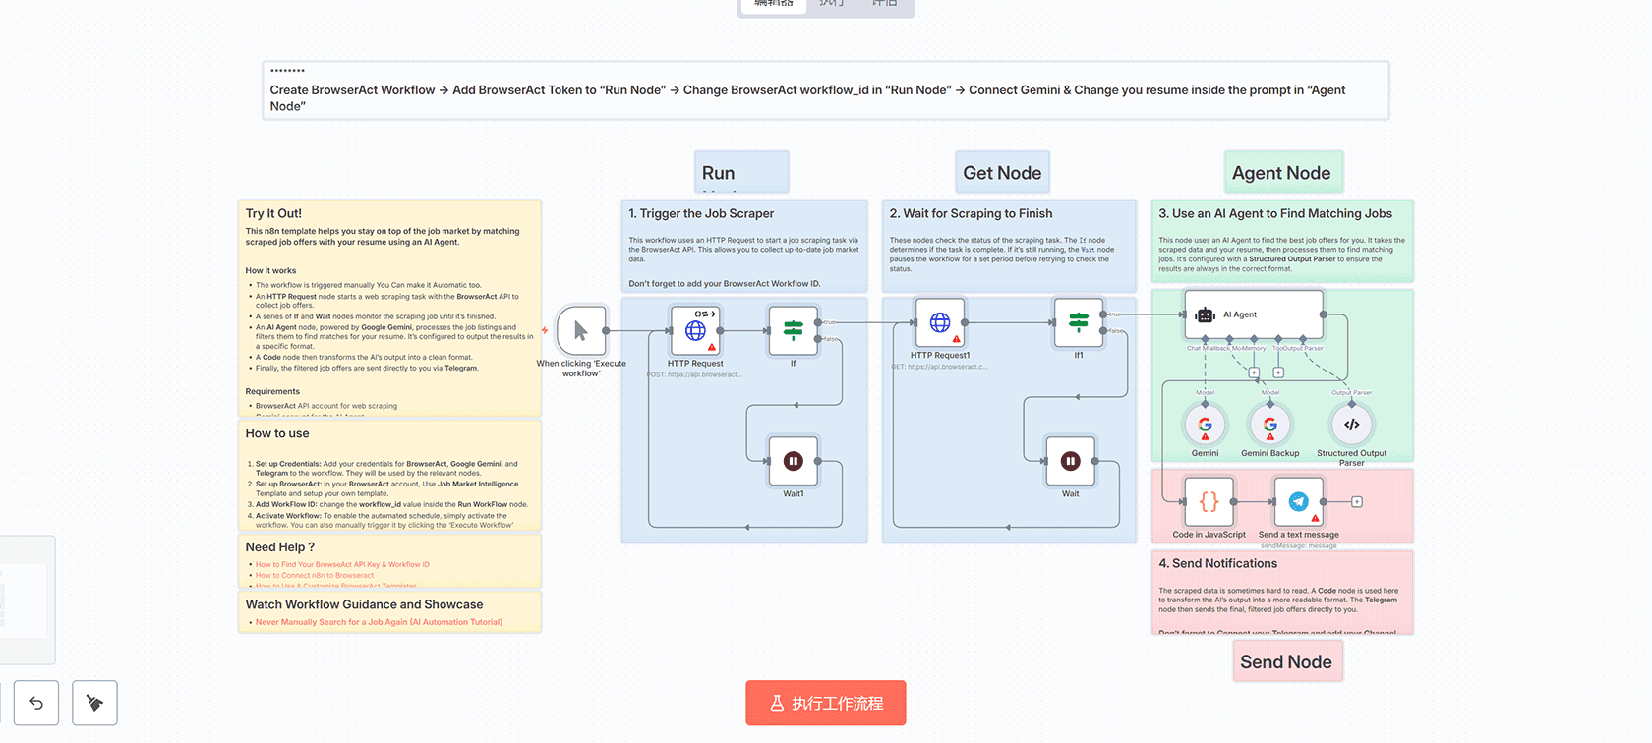Select the Gemini model node
Screen dimensions: 1652x743
pyautogui.click(x=1205, y=425)
